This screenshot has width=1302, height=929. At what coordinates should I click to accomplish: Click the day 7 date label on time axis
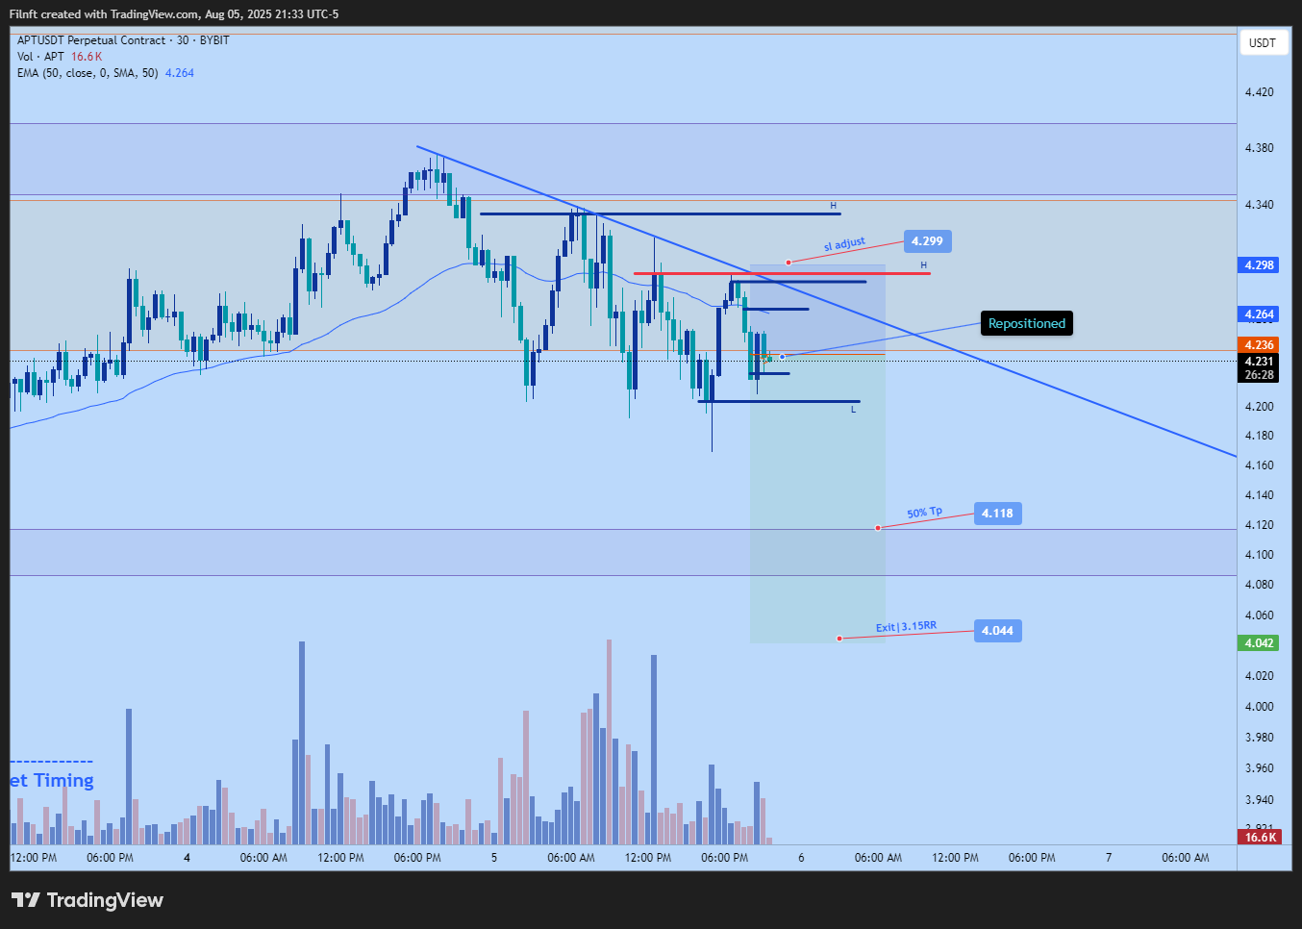pos(1109,858)
